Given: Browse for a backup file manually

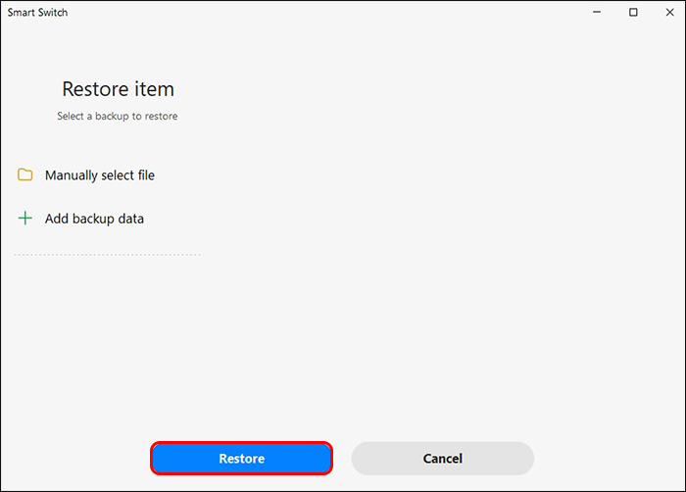Looking at the screenshot, I should pos(99,175).
